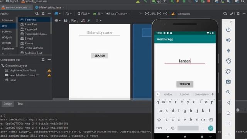Click emulator power button
Screen dimensions: 247x139
click(x=228, y=30)
